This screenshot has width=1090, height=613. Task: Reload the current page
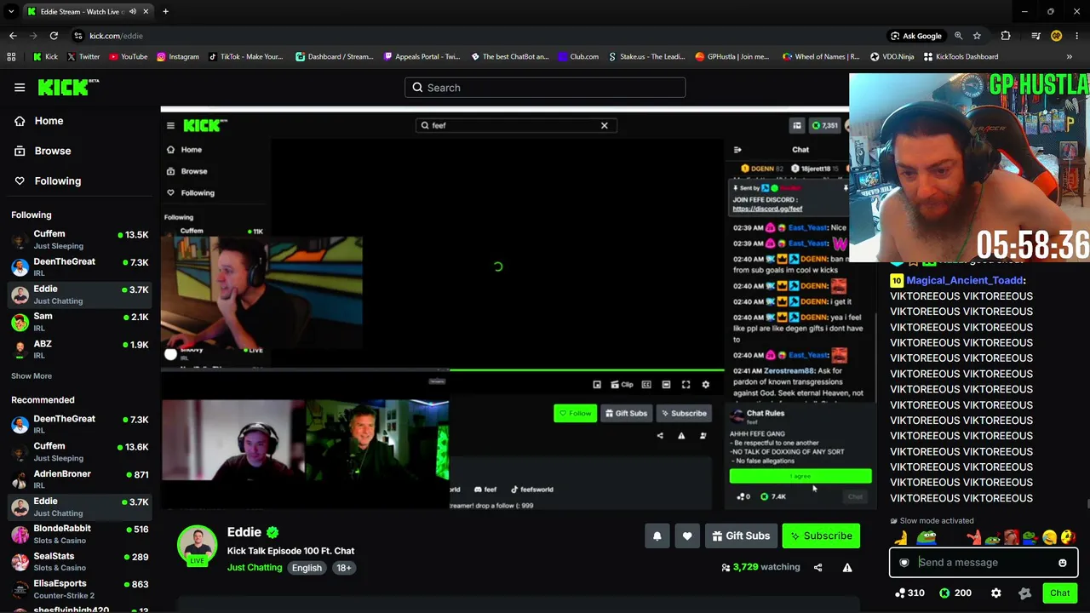coord(54,36)
